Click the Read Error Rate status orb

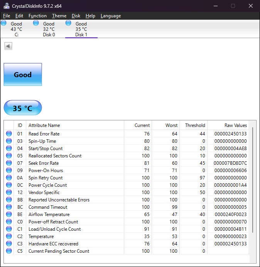point(9,134)
